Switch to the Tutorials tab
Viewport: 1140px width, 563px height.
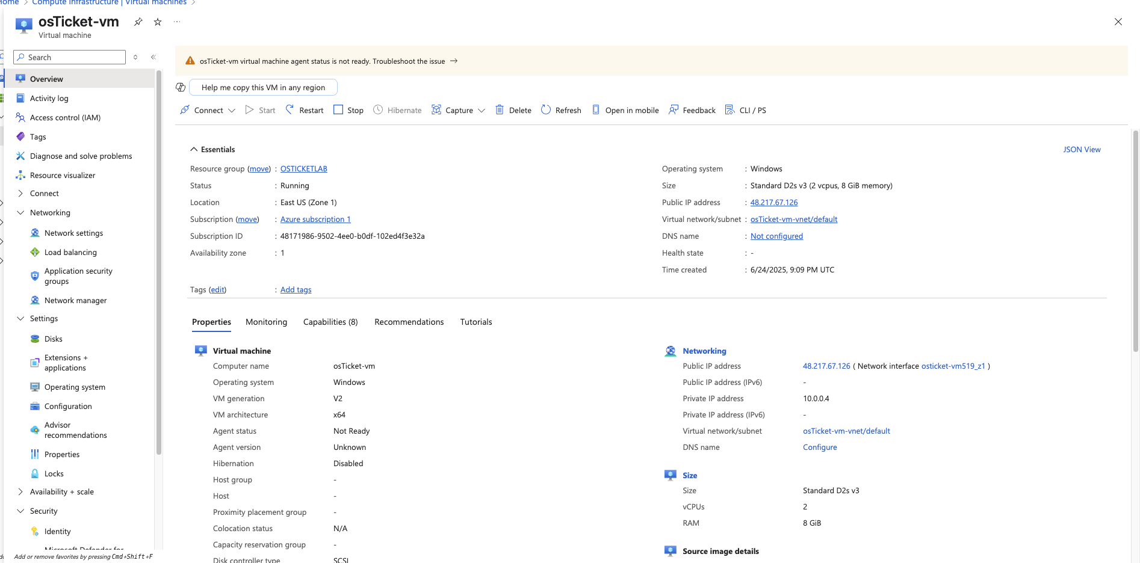pyautogui.click(x=476, y=322)
